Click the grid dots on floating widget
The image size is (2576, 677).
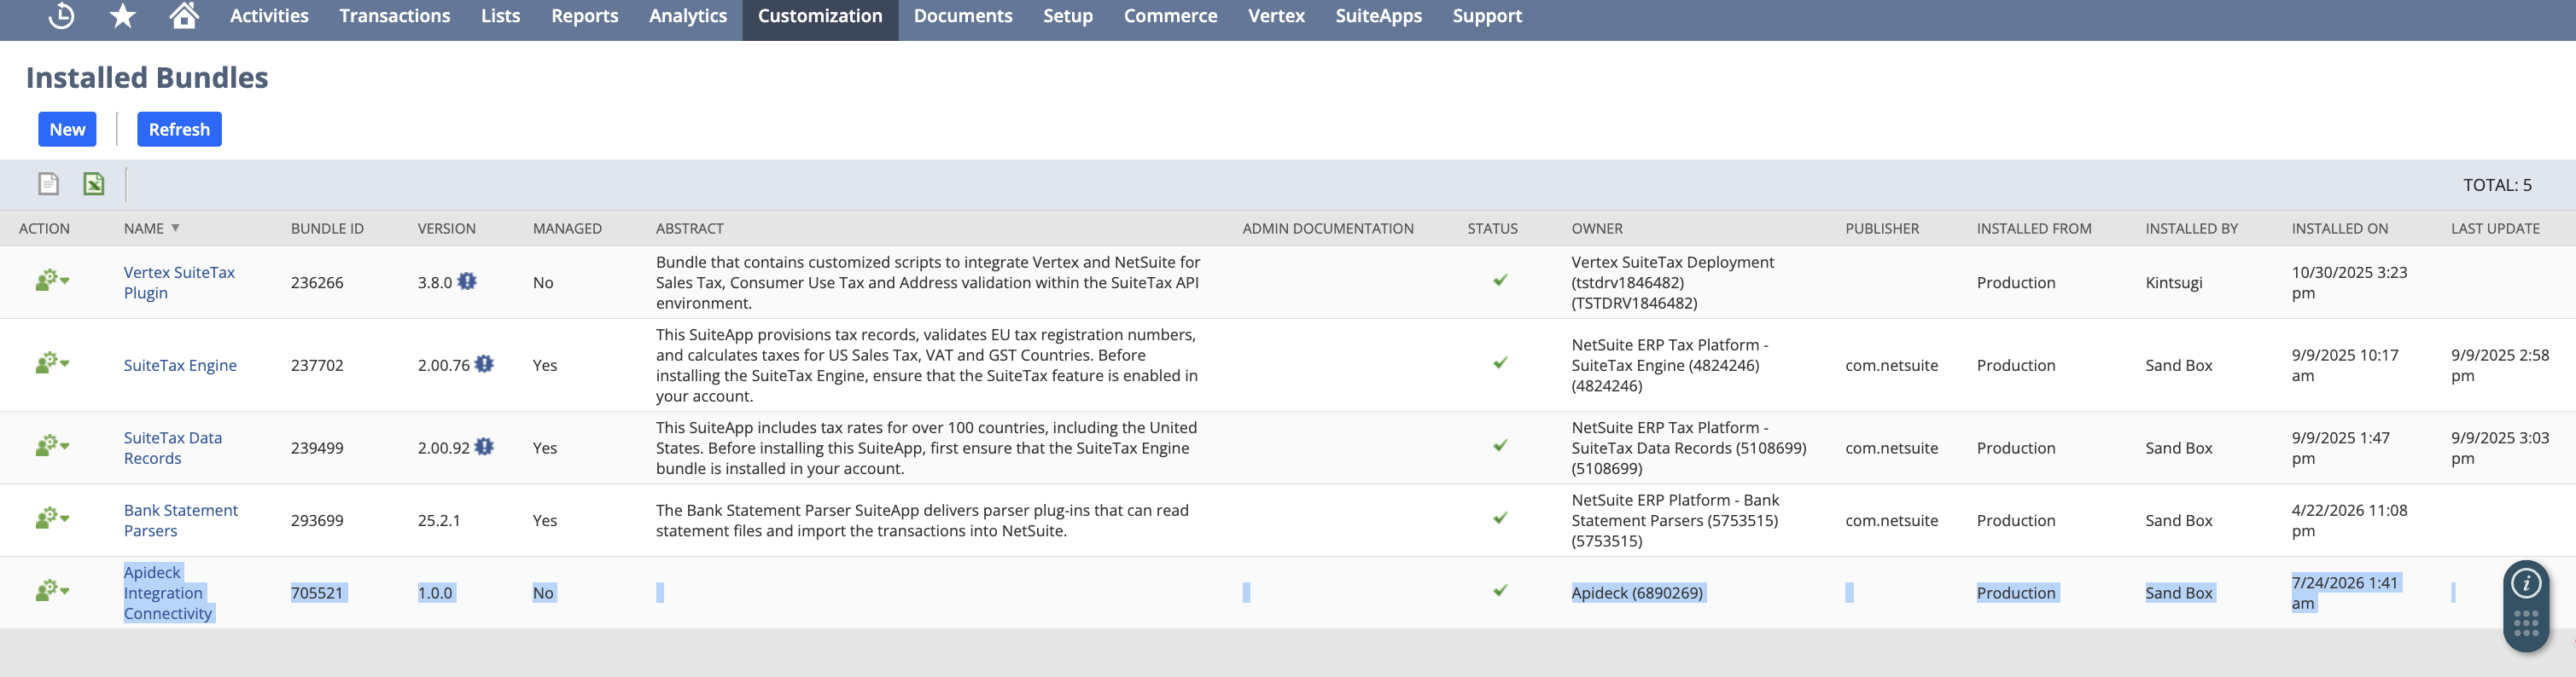click(x=2526, y=623)
